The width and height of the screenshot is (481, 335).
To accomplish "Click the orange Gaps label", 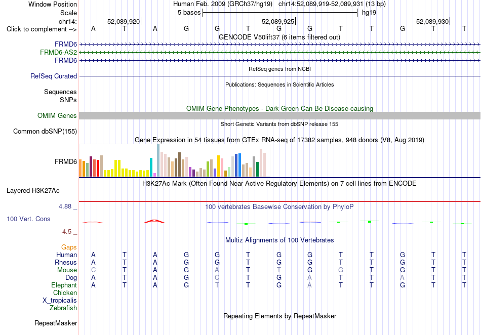I will coord(69,247).
